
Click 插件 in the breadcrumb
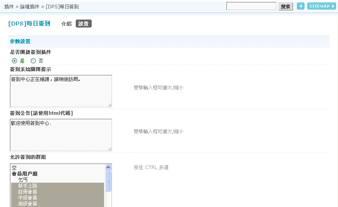pos(9,7)
